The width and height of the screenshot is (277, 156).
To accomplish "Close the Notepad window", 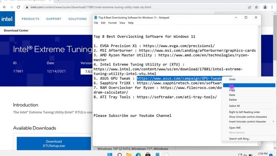I will tap(256, 17).
